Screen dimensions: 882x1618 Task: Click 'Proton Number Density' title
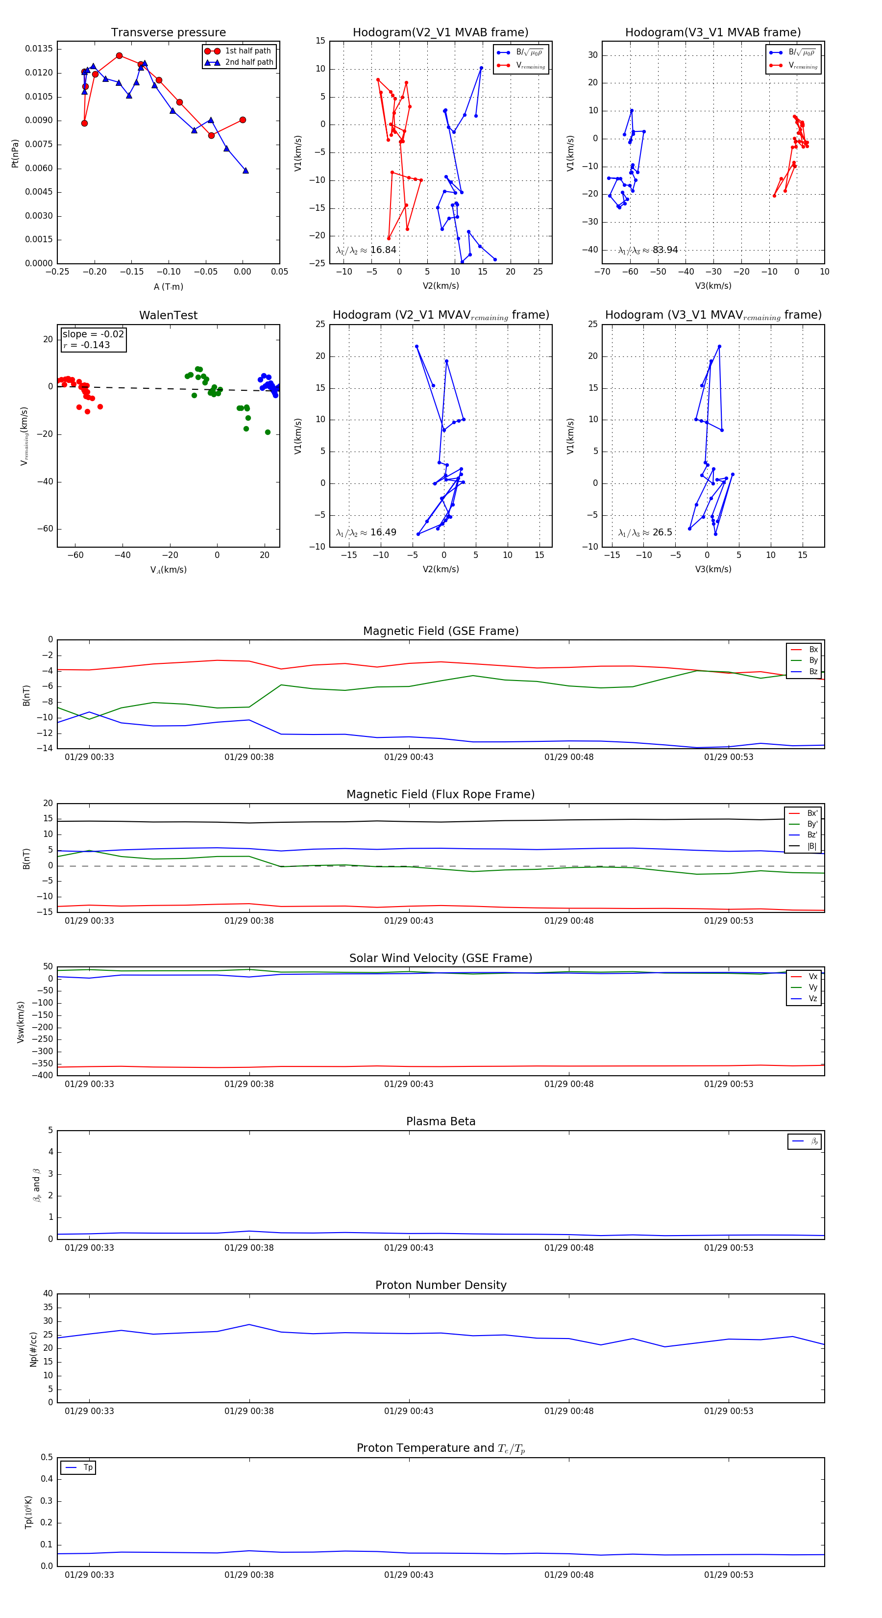(441, 1285)
